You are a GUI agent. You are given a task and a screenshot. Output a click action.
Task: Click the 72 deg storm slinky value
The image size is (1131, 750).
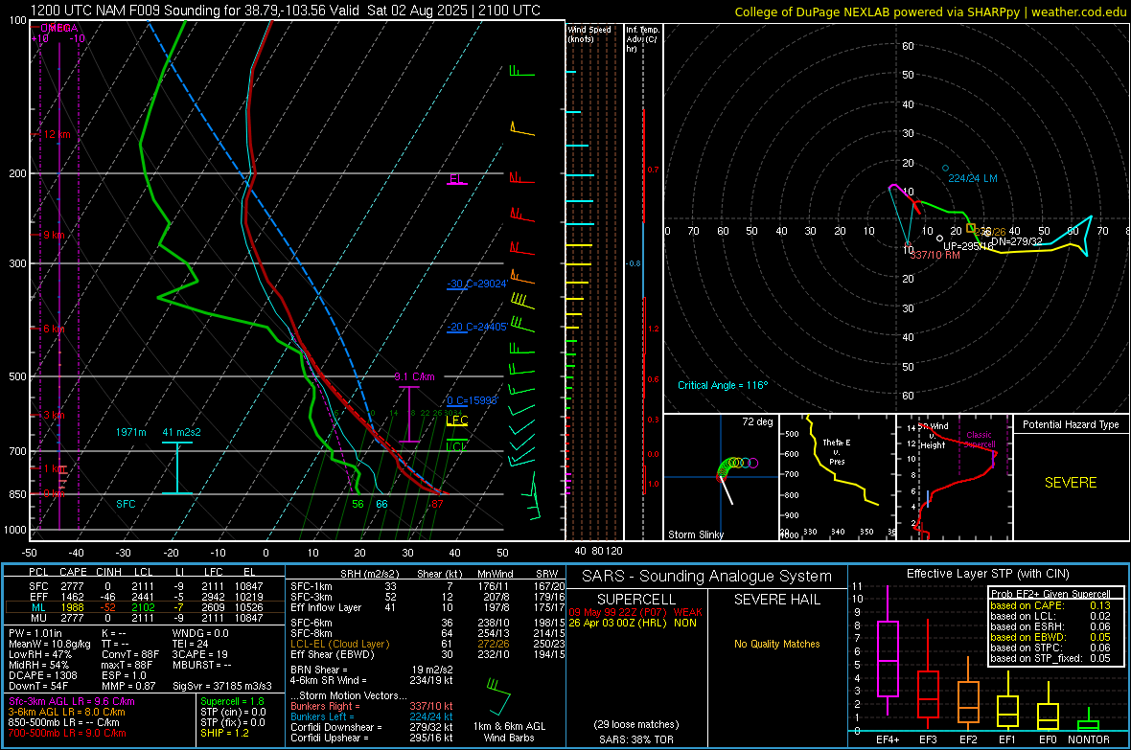pyautogui.click(x=757, y=421)
